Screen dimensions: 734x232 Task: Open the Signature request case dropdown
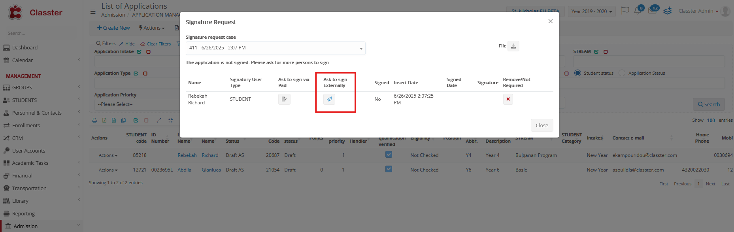275,48
